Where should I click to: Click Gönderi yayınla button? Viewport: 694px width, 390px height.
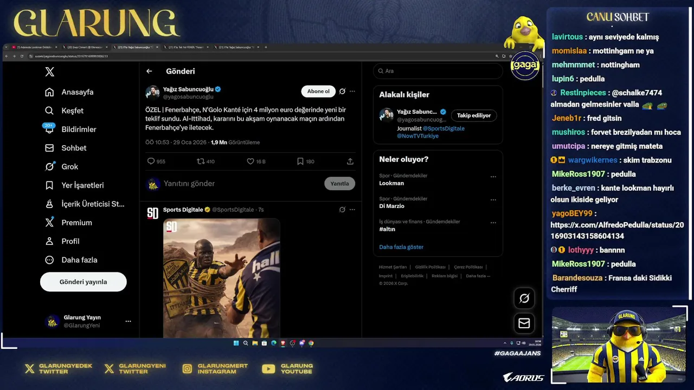click(83, 282)
